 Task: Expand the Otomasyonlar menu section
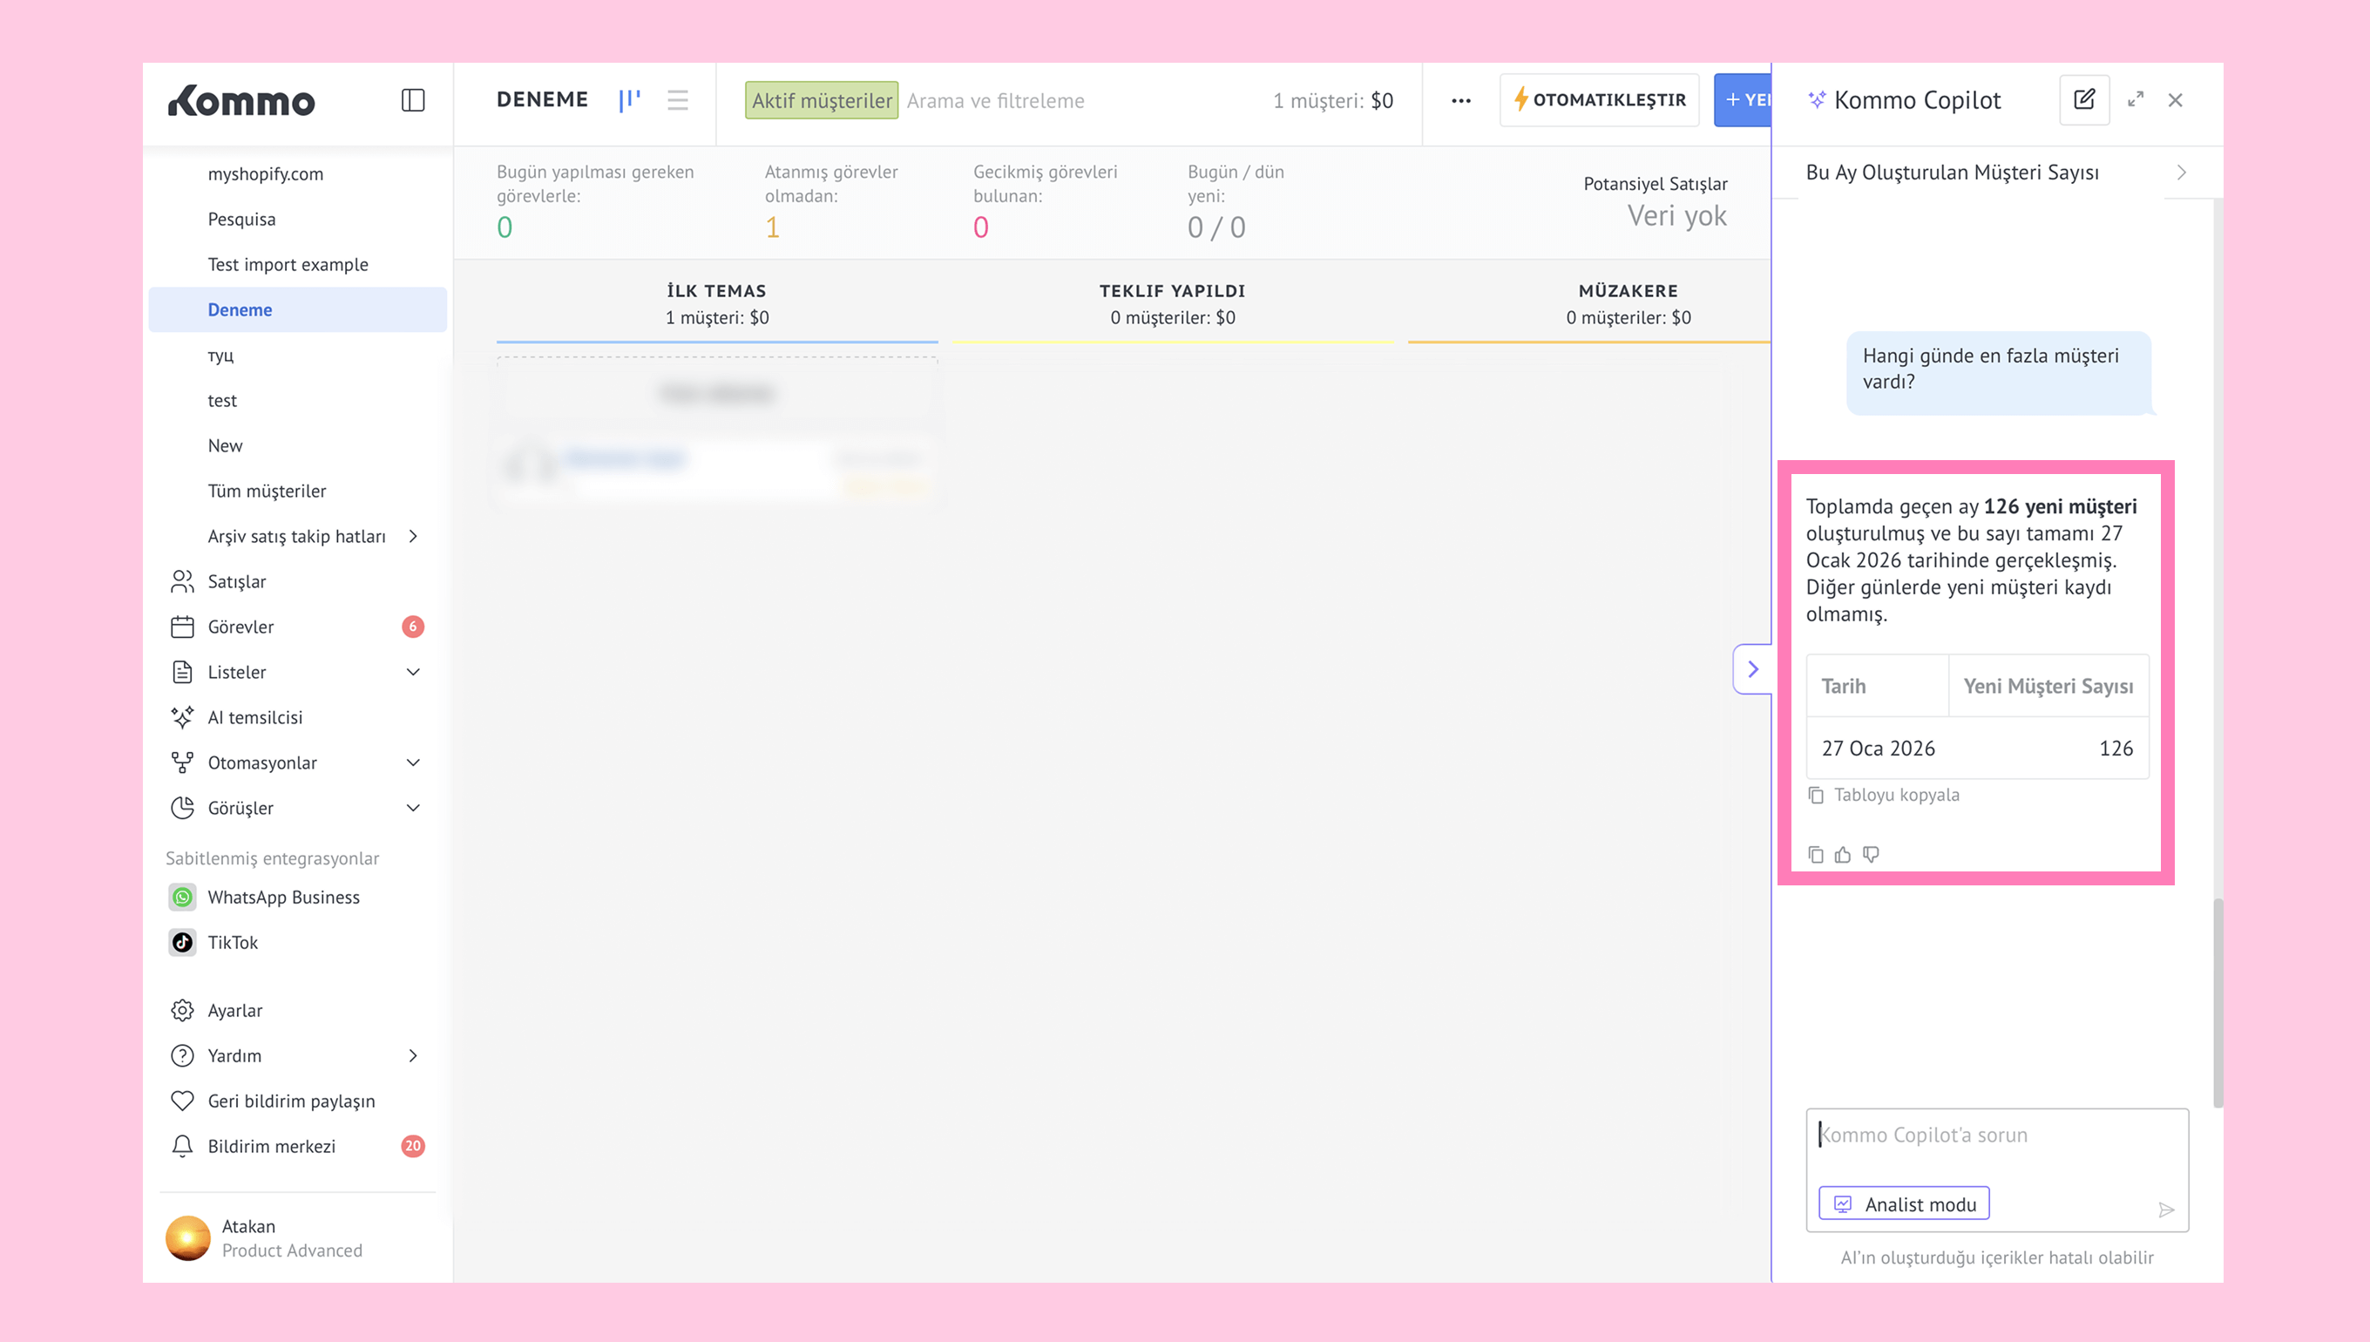point(413,762)
